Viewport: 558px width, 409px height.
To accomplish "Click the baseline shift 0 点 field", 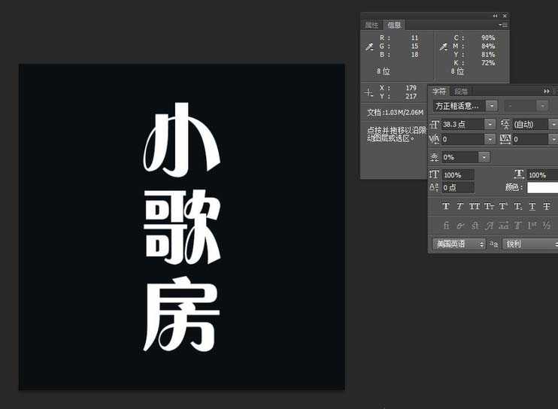I will tap(458, 187).
